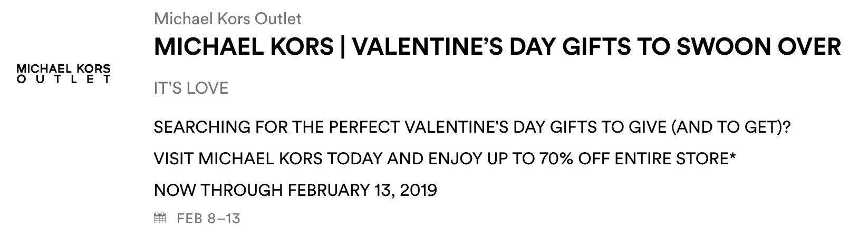Viewport: 849px width, 238px height.
Task: Click the vertical bar separator in headline
Action: [x=343, y=47]
